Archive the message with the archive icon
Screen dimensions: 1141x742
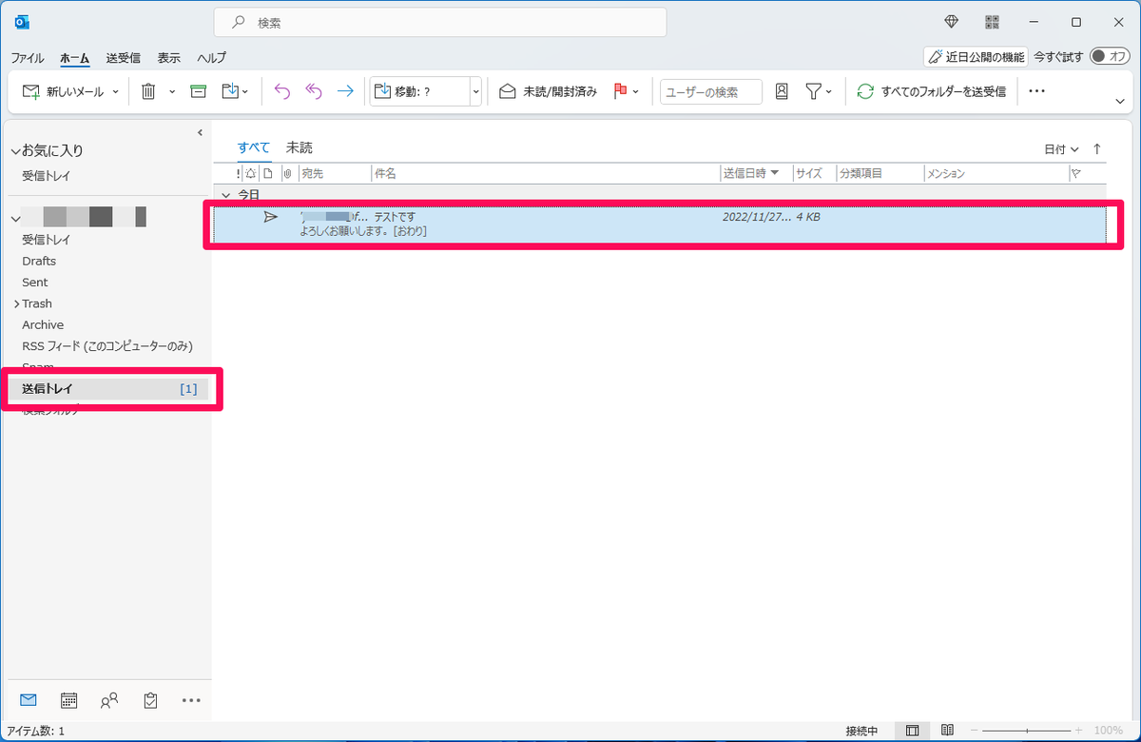(198, 91)
